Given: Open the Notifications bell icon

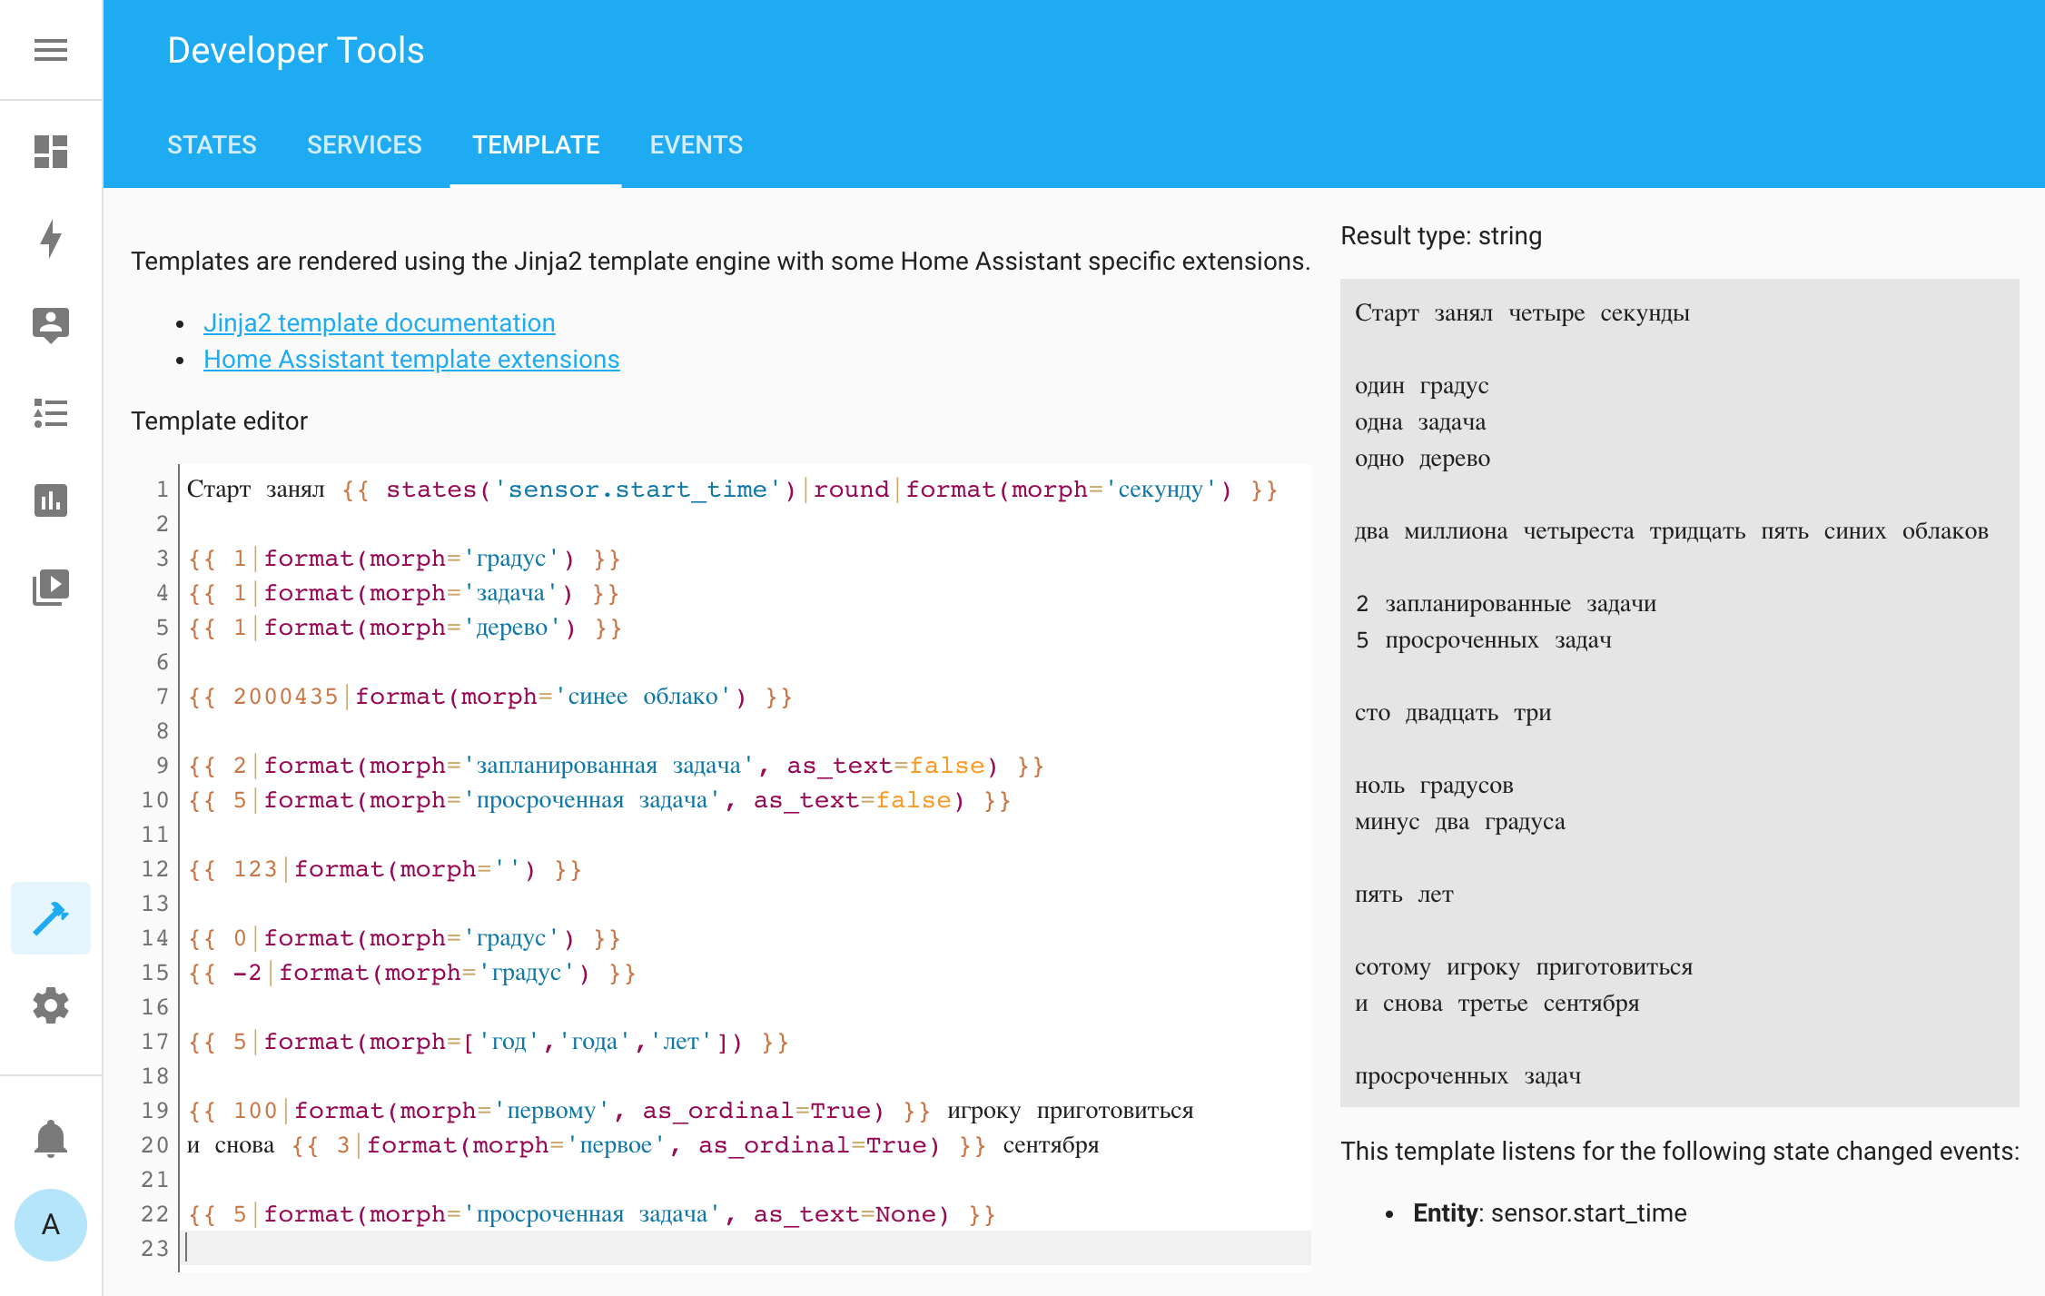Looking at the screenshot, I should (x=51, y=1138).
